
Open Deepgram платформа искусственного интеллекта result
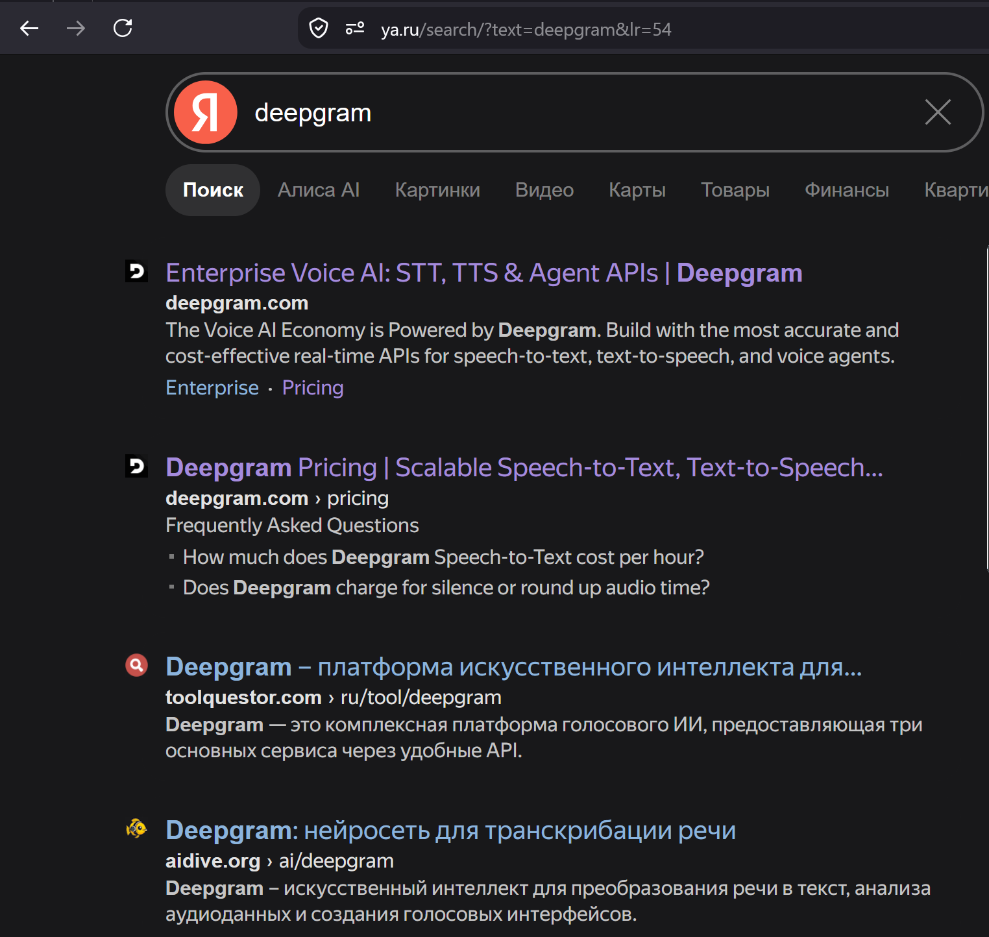514,667
